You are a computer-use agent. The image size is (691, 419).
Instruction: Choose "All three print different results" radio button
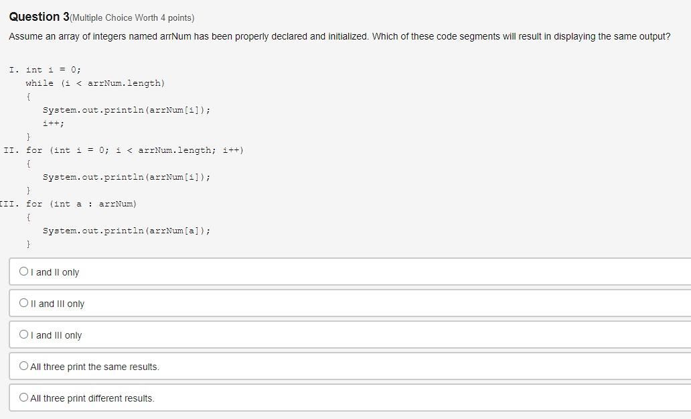pyautogui.click(x=24, y=398)
